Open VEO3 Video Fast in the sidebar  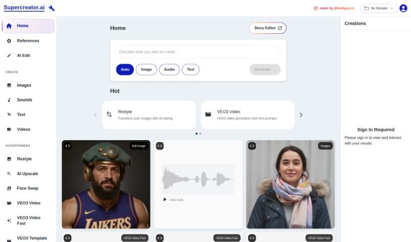click(x=28, y=220)
